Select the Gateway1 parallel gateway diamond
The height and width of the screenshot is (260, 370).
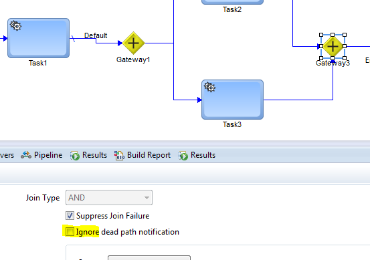pos(133,43)
